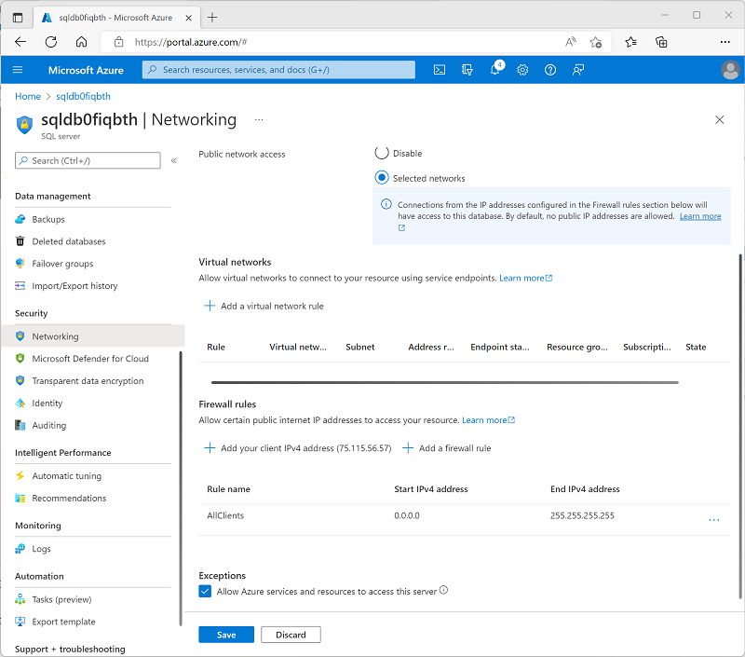Click Add your client IPv4 address
The image size is (745, 657).
click(297, 448)
